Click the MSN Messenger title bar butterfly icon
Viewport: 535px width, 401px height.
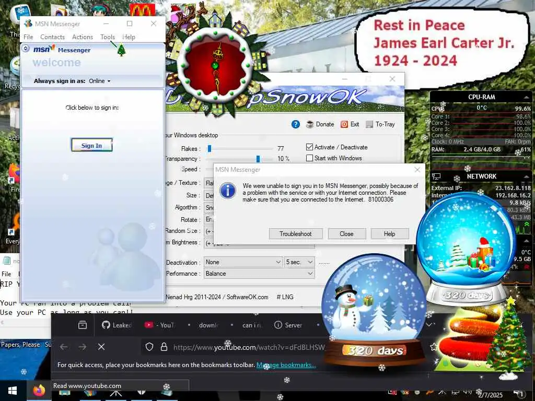pos(28,23)
